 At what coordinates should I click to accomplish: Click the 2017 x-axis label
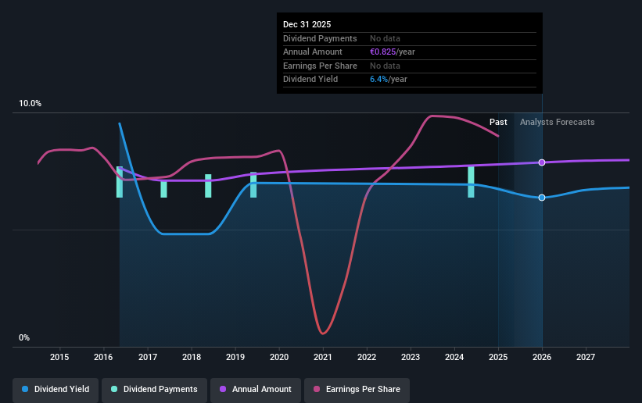point(148,357)
